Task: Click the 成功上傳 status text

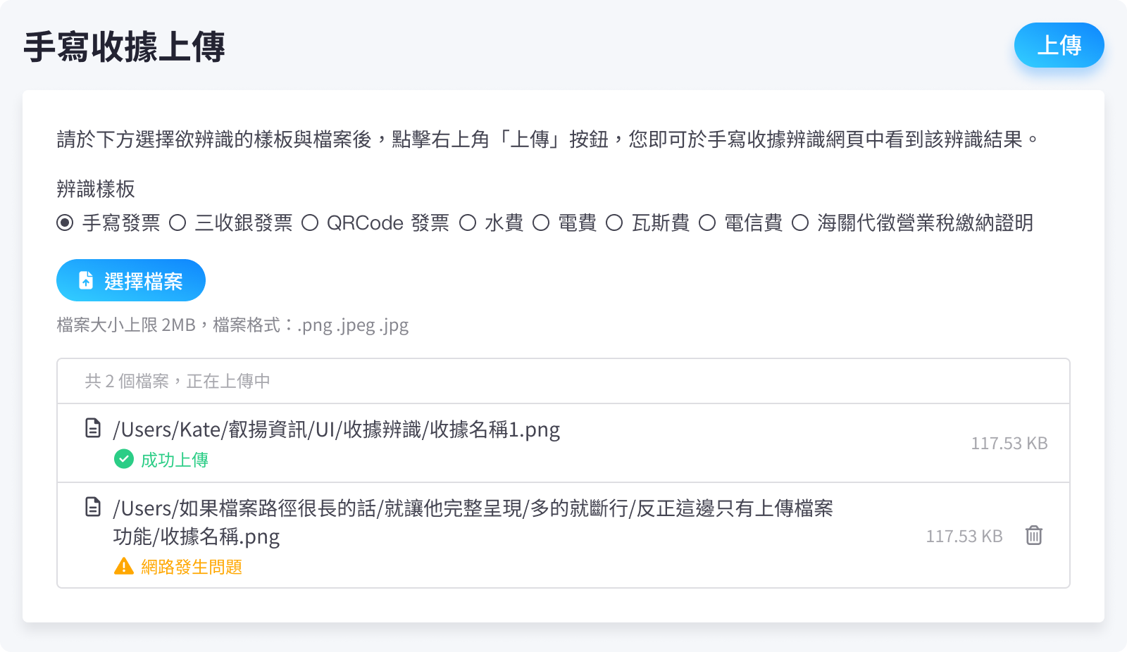Action: point(175,460)
